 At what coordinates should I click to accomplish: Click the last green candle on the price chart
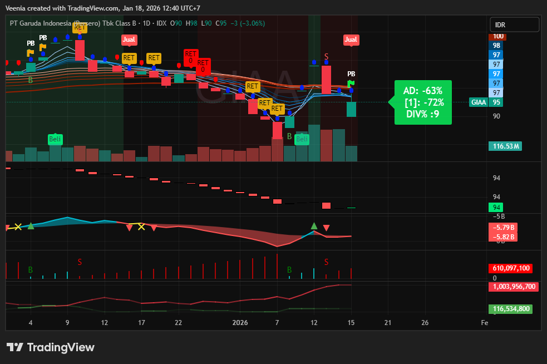(351, 109)
